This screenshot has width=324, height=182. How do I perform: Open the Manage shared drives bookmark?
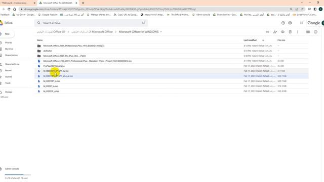pos(99,15)
